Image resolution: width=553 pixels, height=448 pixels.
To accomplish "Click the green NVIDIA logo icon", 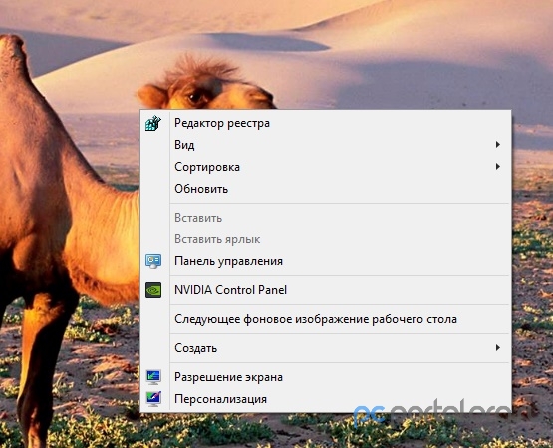I will [x=153, y=290].
